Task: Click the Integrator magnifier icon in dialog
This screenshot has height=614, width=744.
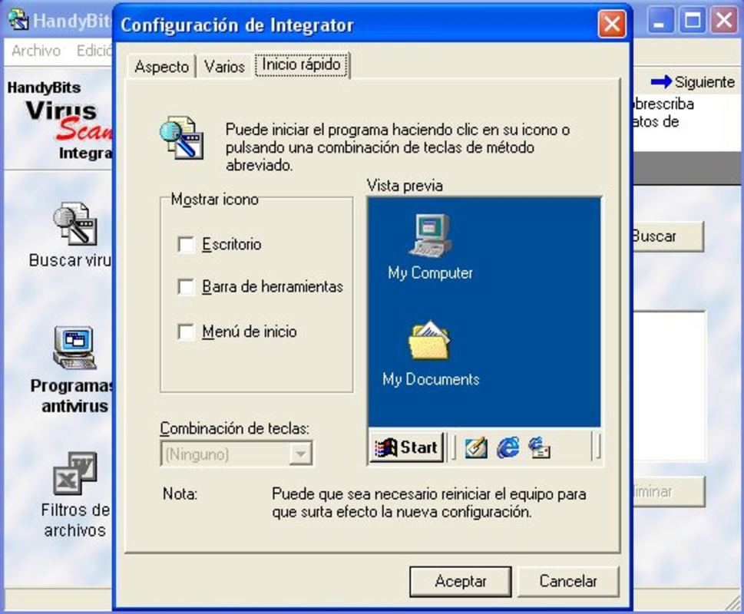Action: (x=182, y=137)
